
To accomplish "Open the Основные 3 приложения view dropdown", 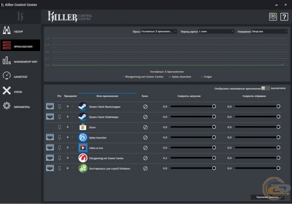I will coord(159,31).
